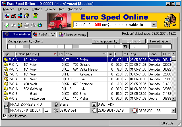Click the 'Slama' contact name field

click(x=74, y=105)
